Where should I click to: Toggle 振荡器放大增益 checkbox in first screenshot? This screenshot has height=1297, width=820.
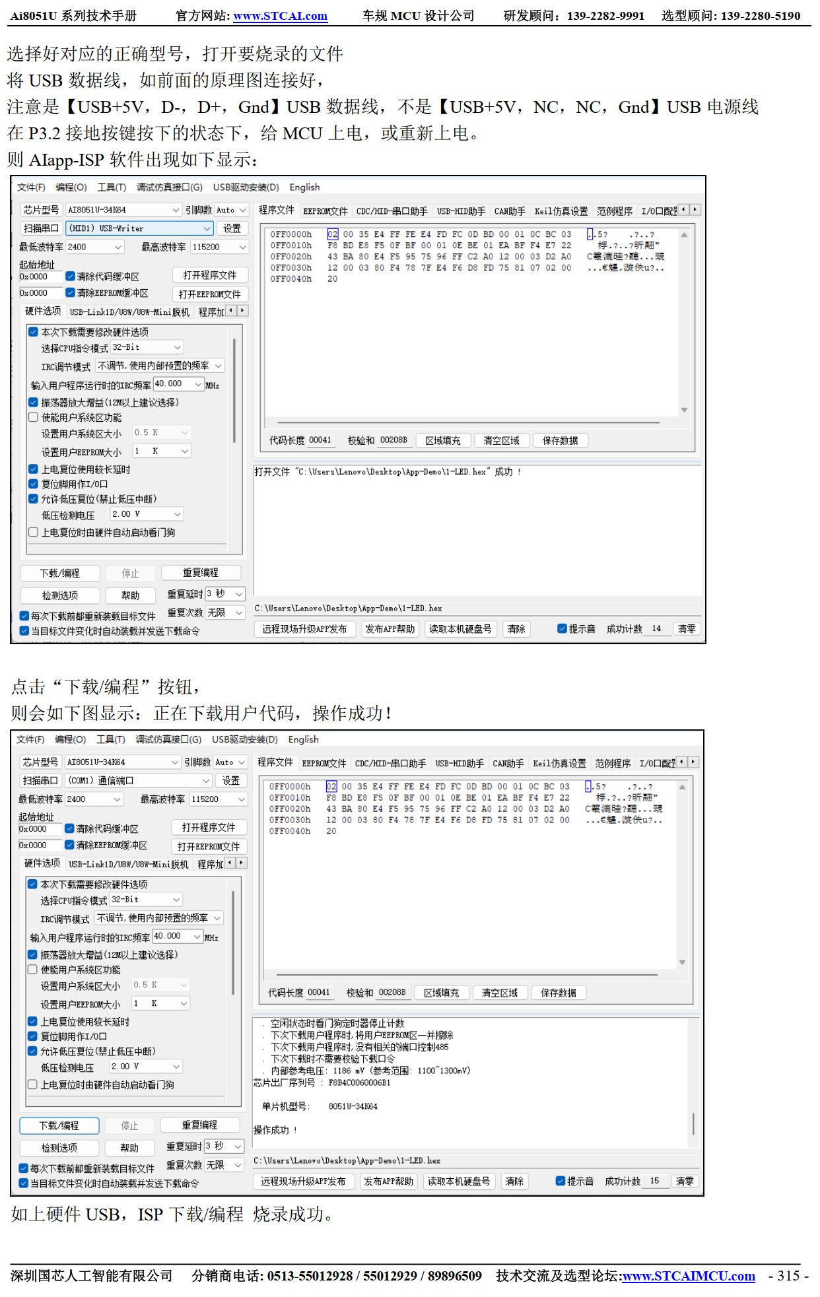(33, 402)
